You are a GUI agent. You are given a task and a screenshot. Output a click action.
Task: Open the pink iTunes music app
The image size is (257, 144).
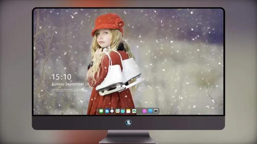[x=144, y=111]
